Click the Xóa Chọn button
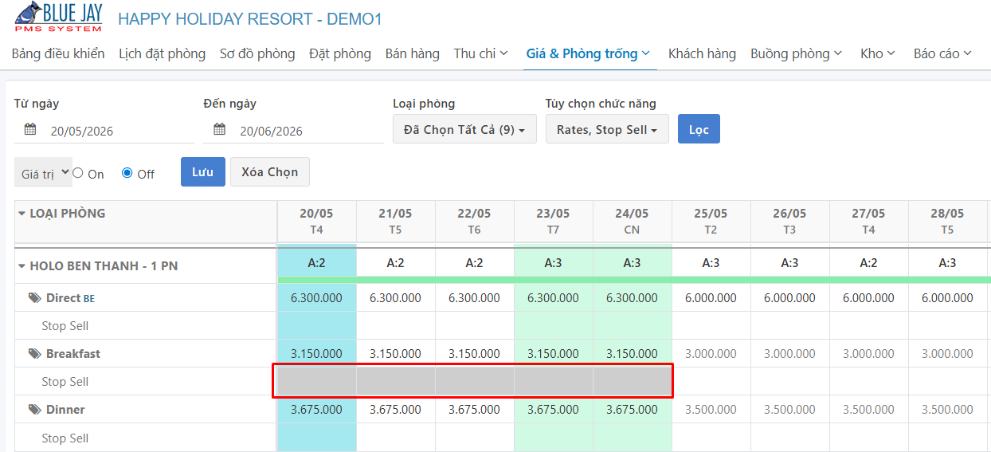 pos(270,171)
